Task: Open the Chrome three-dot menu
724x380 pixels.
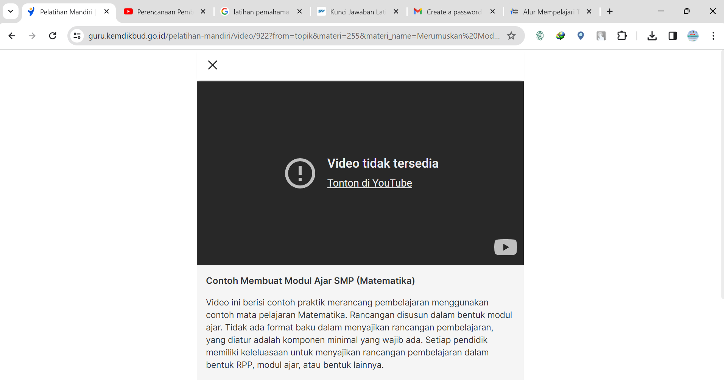Action: [x=713, y=36]
